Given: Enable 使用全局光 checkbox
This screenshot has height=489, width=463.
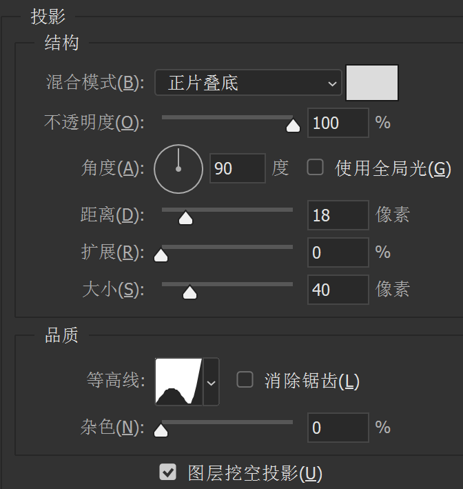Looking at the screenshot, I should coord(316,168).
